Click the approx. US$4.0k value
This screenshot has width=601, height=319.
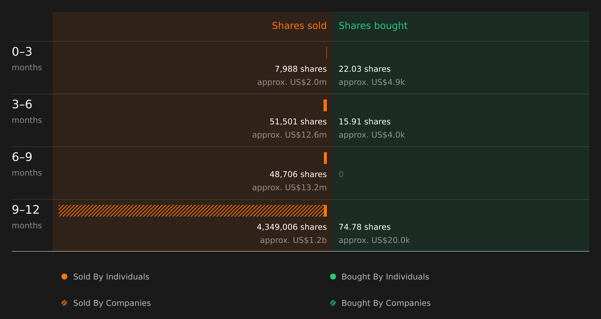[x=372, y=135]
